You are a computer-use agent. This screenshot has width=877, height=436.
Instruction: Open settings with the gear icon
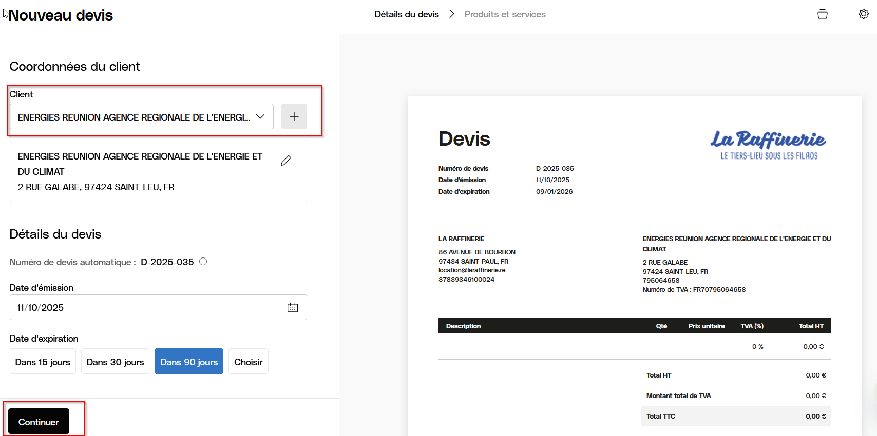pyautogui.click(x=863, y=14)
